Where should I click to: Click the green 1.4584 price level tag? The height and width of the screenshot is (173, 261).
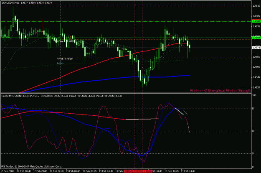coord(256,38)
